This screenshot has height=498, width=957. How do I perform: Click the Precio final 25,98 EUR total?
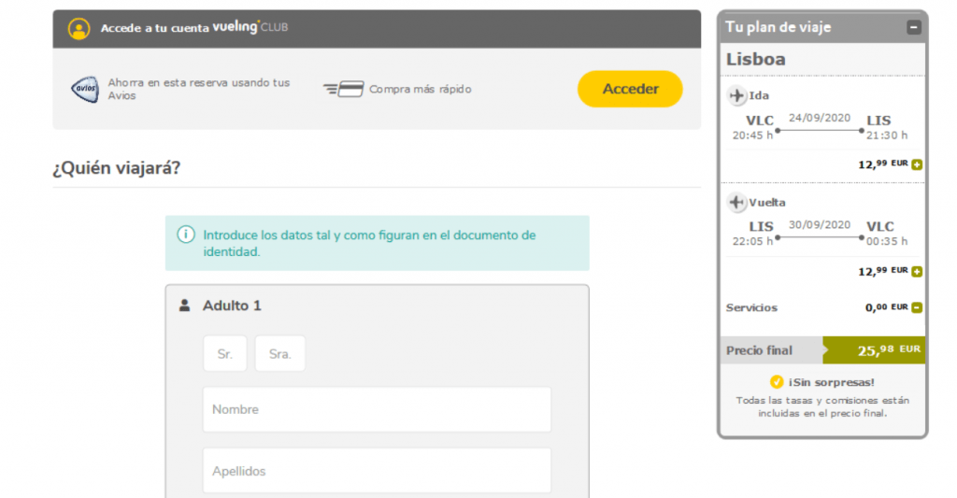(873, 350)
